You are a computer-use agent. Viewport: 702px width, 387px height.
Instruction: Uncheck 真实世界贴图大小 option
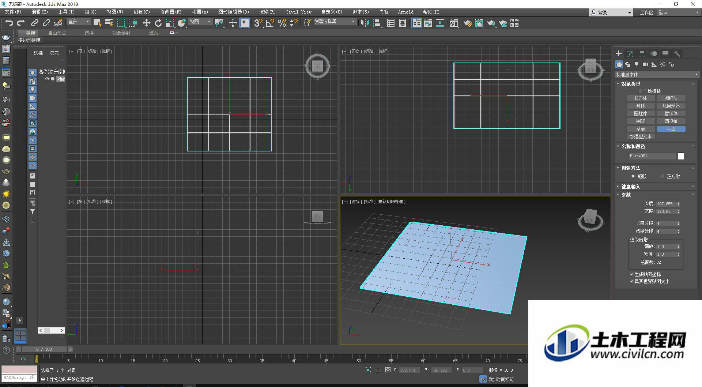[631, 281]
